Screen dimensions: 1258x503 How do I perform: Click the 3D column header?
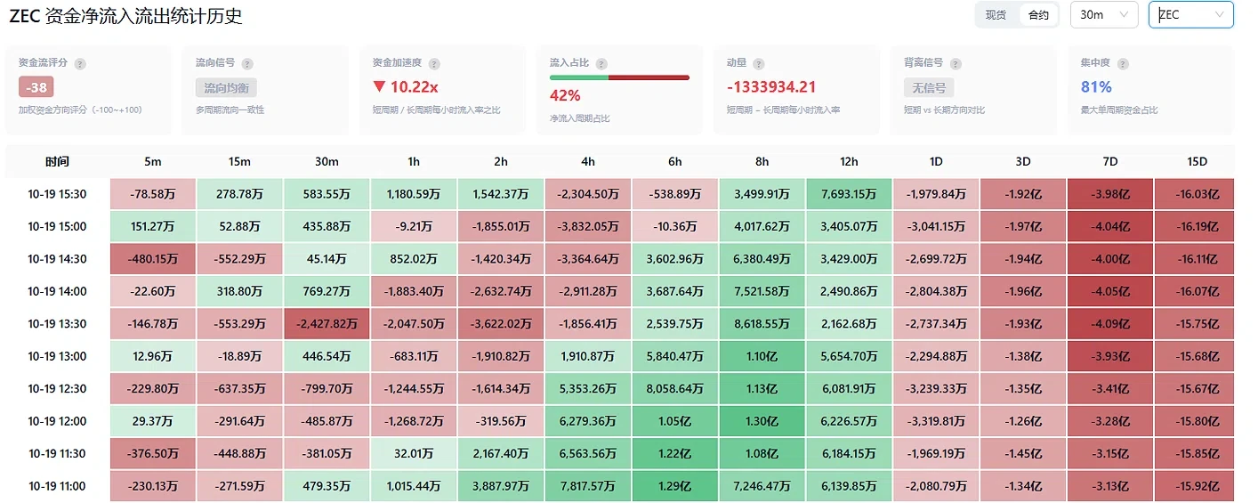pos(1023,161)
